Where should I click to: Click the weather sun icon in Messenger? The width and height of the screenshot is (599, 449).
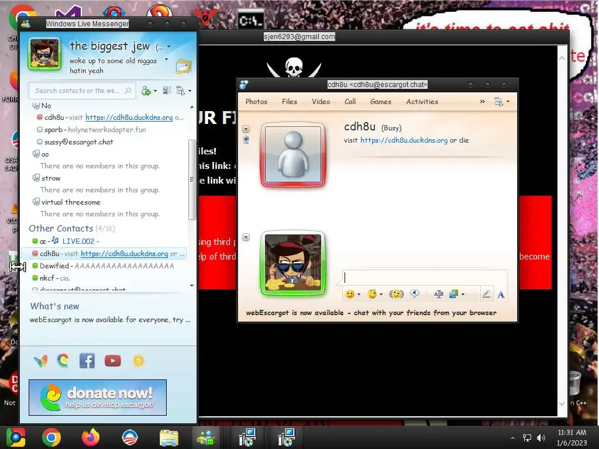[138, 360]
